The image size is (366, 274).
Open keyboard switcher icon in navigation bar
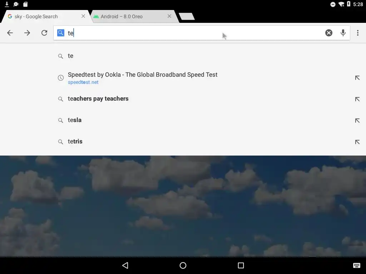pyautogui.click(x=357, y=265)
